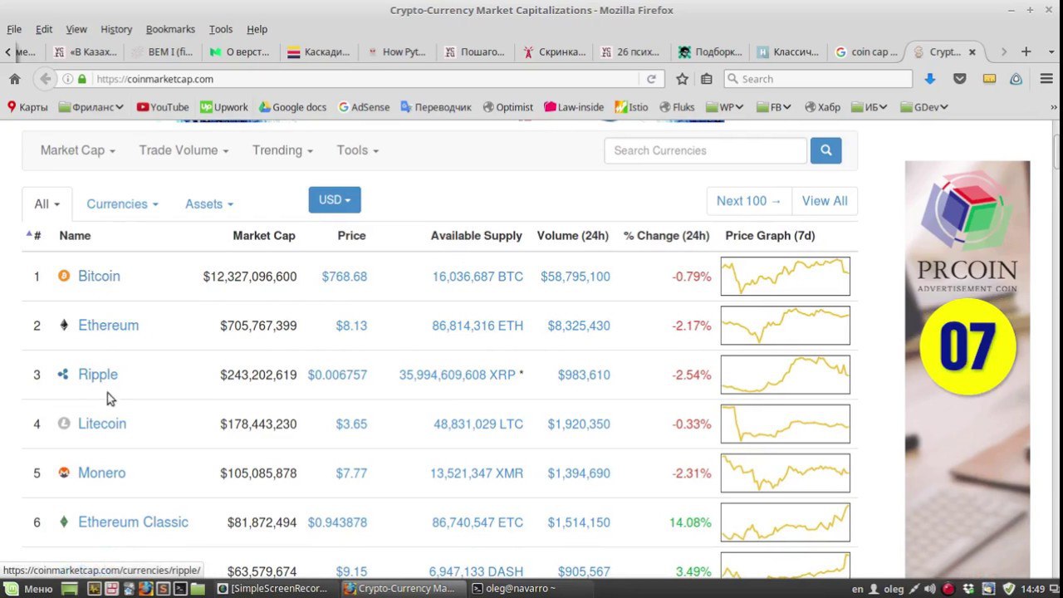The image size is (1063, 598).
Task: Open Litecoin's 7d price graph
Action: [x=786, y=424]
